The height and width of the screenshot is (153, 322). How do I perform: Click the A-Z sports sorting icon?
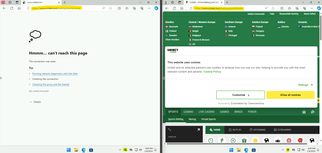(x=169, y=130)
